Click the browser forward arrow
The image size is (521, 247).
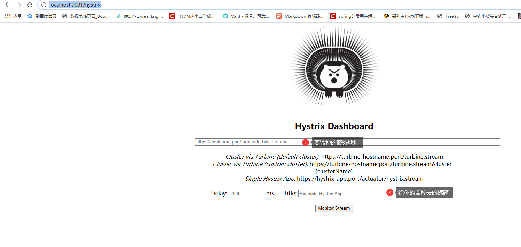tap(19, 5)
